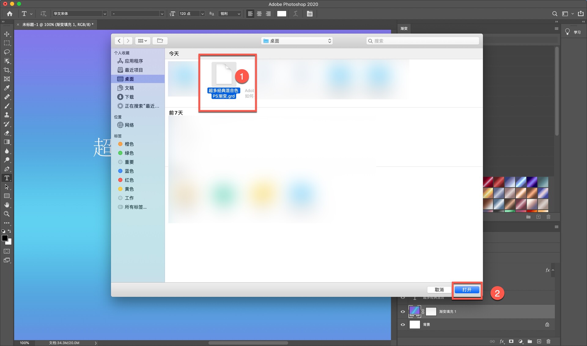Open the font size 120 点 dropdown
Screen dimensions: 587x346
coord(202,14)
